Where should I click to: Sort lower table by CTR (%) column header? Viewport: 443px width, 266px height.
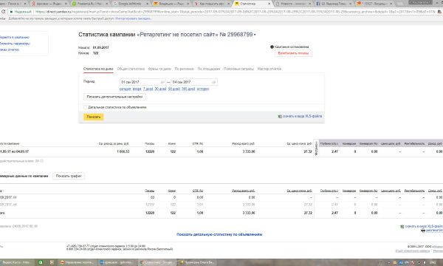click(198, 191)
